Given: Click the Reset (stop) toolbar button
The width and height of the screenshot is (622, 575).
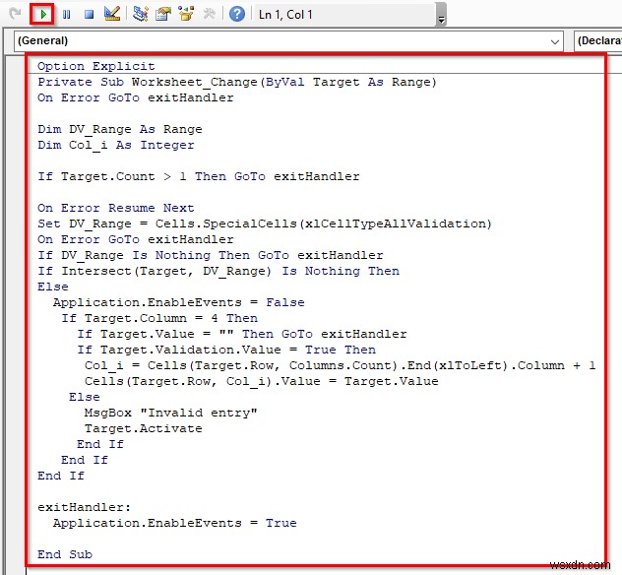Looking at the screenshot, I should pos(89,15).
